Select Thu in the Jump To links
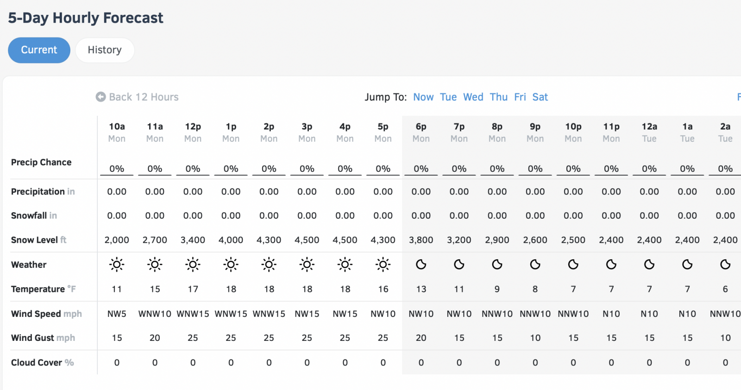Screen dimensions: 741x390 [499, 97]
